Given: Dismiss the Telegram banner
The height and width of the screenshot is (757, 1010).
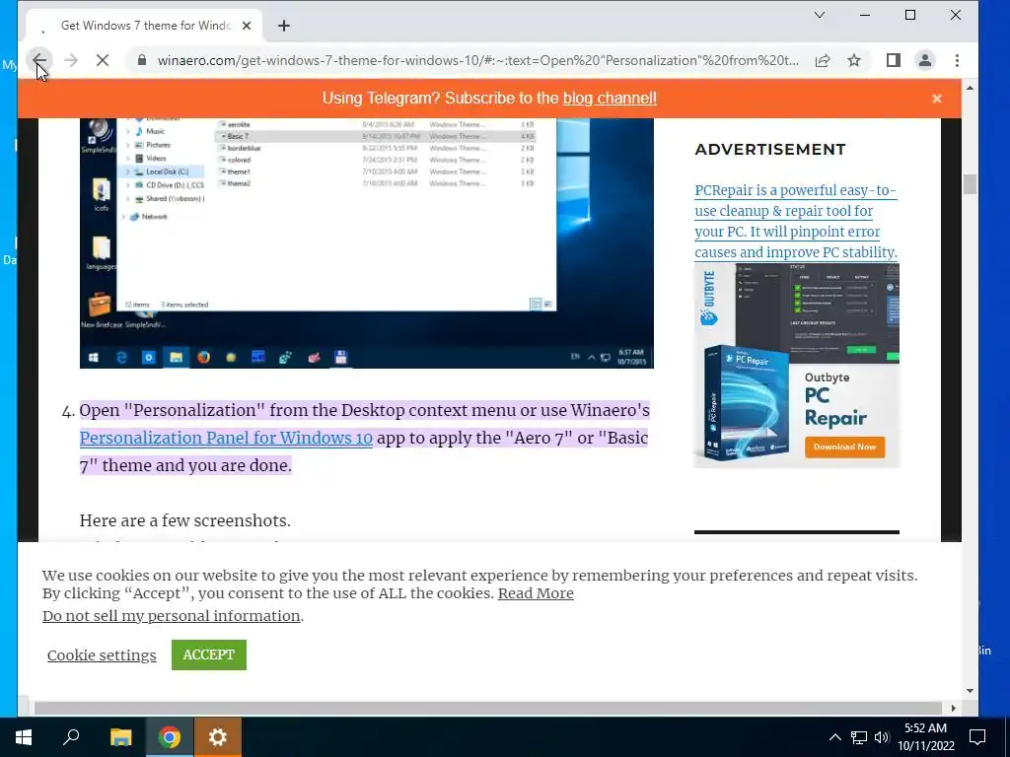Looking at the screenshot, I should (x=937, y=99).
